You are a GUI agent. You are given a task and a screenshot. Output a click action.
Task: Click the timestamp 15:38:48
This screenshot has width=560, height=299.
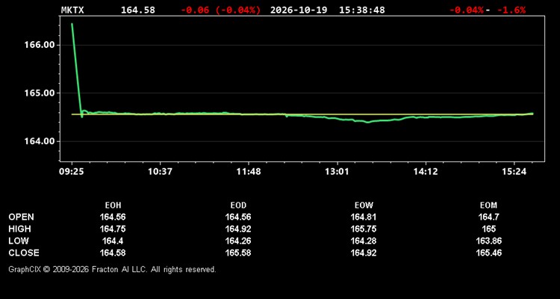[362, 10]
